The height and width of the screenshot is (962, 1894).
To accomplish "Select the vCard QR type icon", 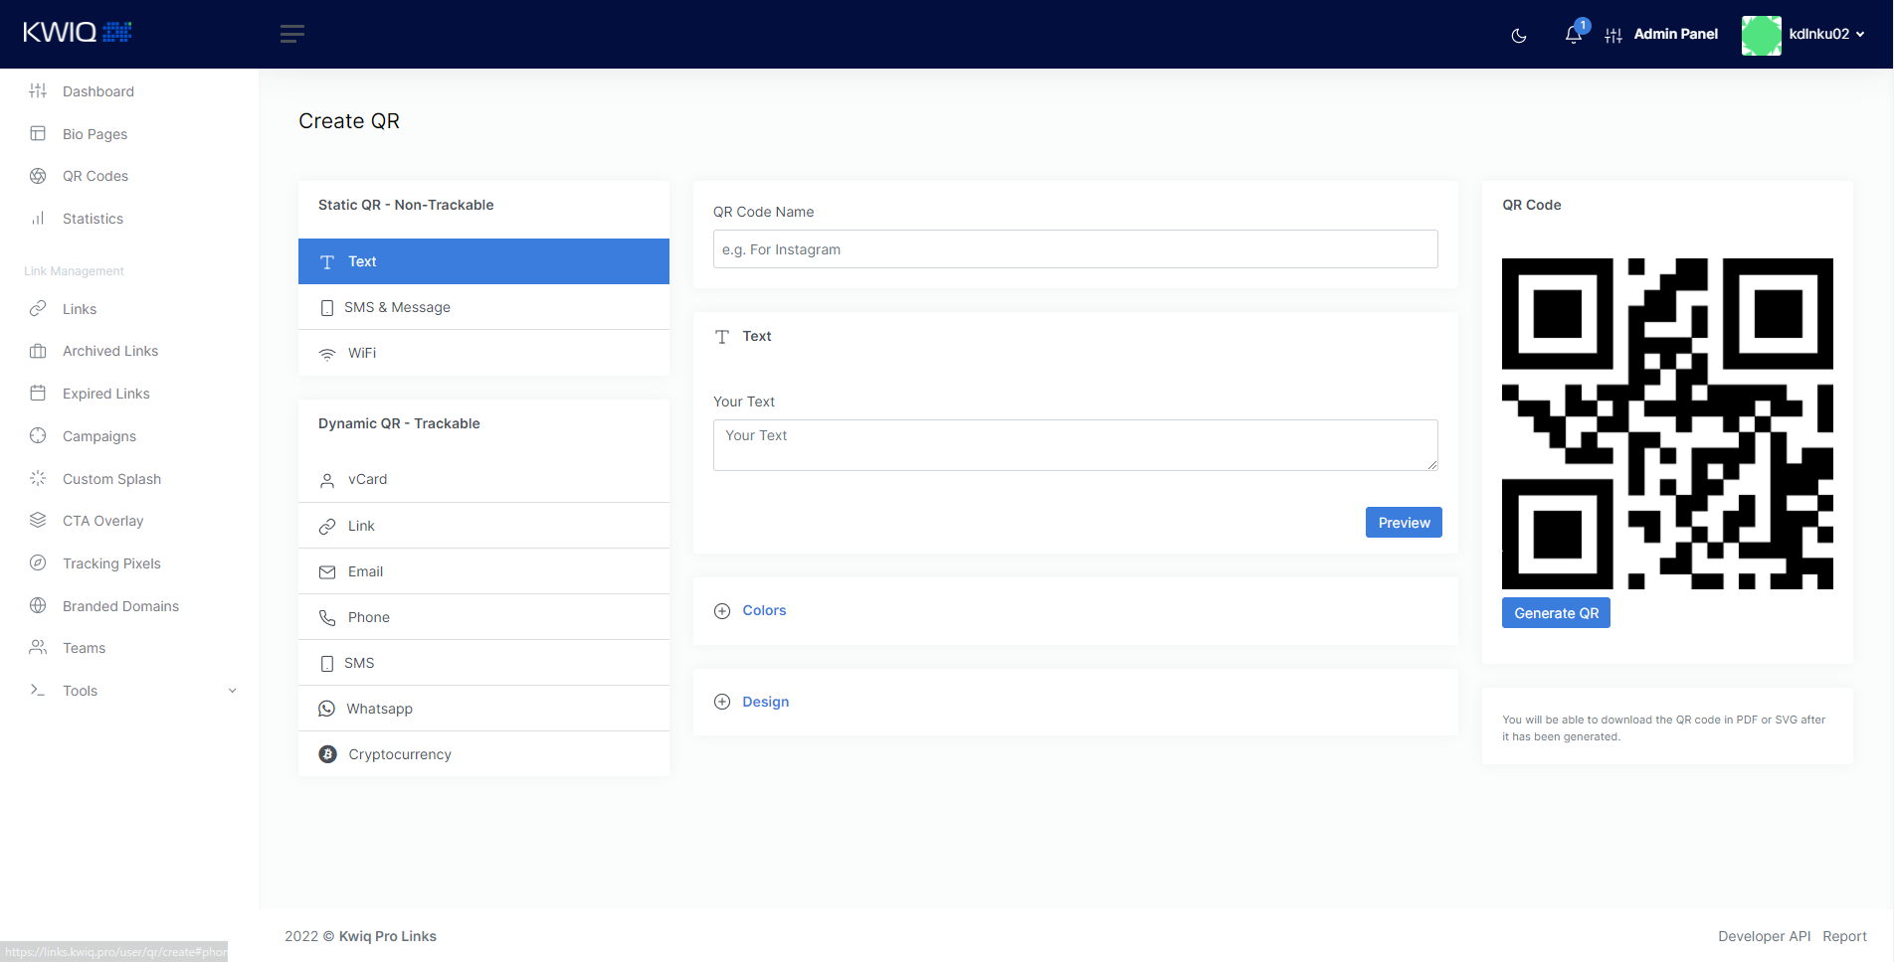I will coord(327,480).
